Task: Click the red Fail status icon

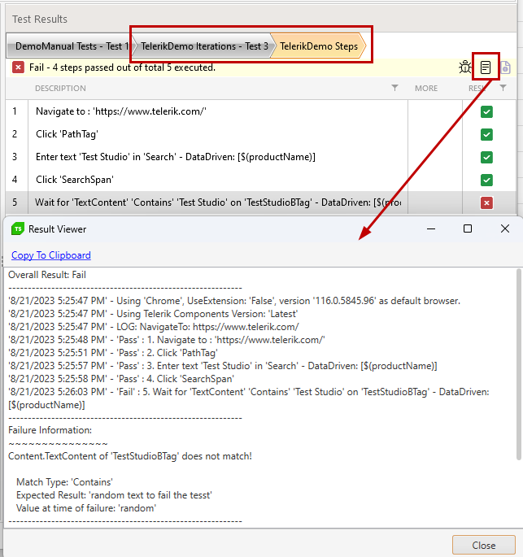Action: click(x=18, y=67)
